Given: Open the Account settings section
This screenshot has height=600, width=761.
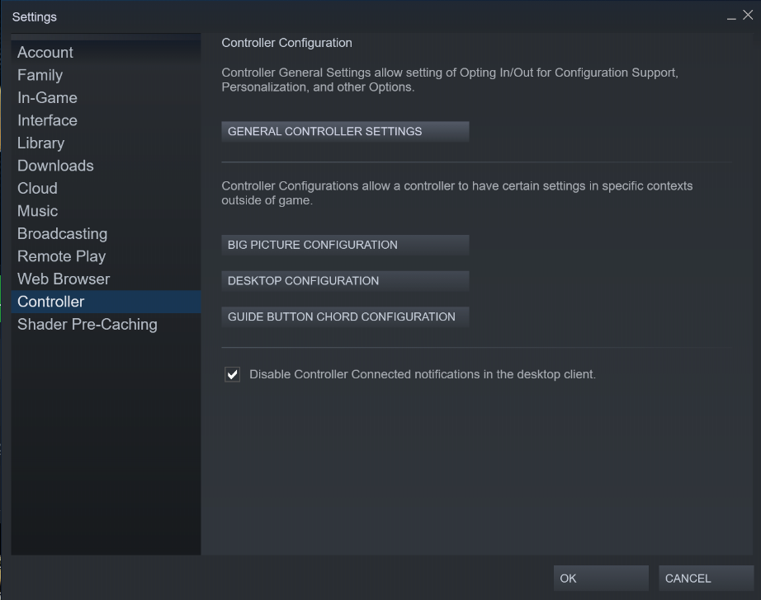Looking at the screenshot, I should 45,53.
